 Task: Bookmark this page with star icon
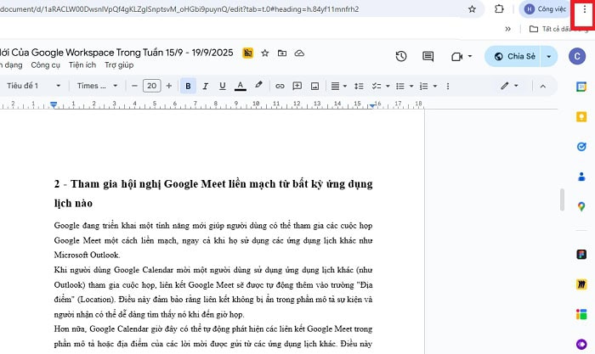[x=472, y=9]
